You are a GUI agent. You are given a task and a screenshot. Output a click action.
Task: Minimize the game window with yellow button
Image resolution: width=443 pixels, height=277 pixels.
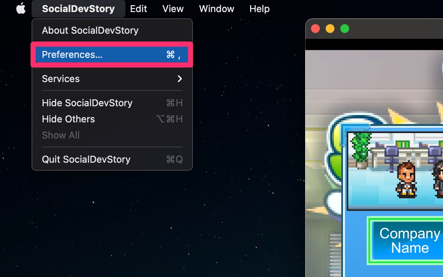point(330,29)
